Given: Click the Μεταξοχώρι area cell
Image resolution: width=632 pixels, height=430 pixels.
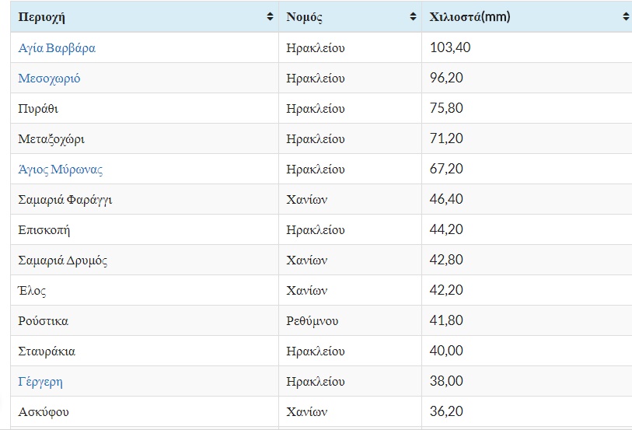Looking at the screenshot, I should click(51, 139).
